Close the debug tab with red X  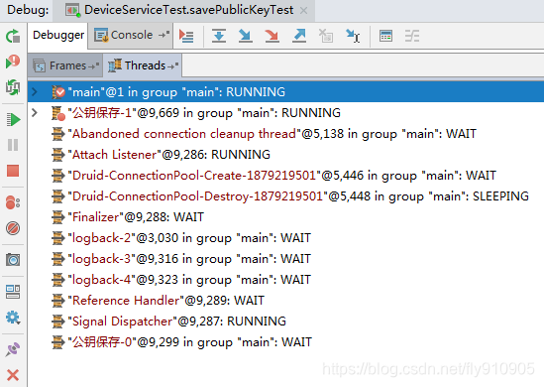tap(13, 375)
